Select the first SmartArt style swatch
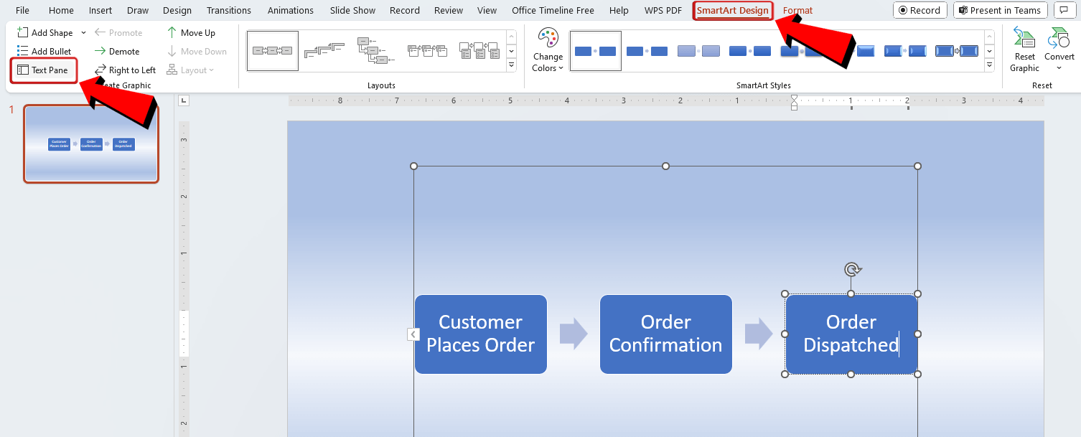Image resolution: width=1081 pixels, height=437 pixels. coord(595,51)
